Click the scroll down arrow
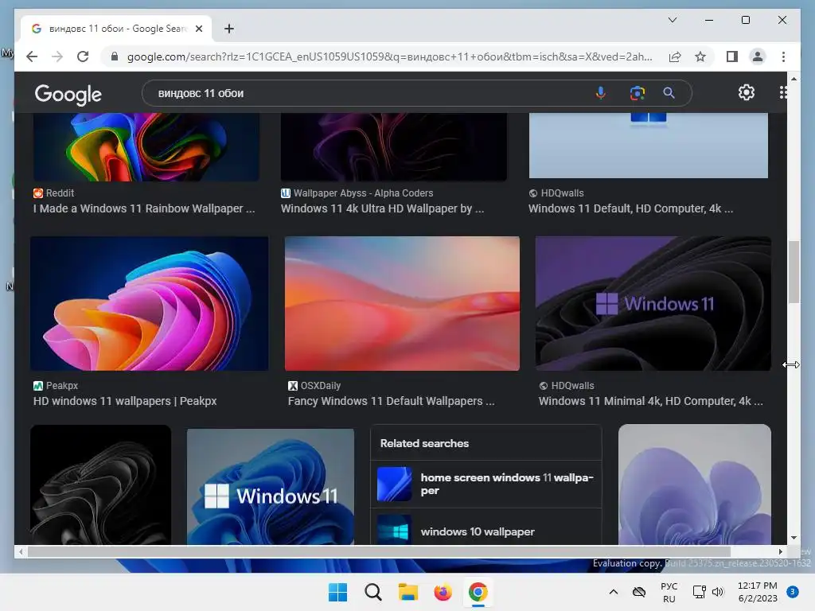815x611 pixels. coord(794,538)
